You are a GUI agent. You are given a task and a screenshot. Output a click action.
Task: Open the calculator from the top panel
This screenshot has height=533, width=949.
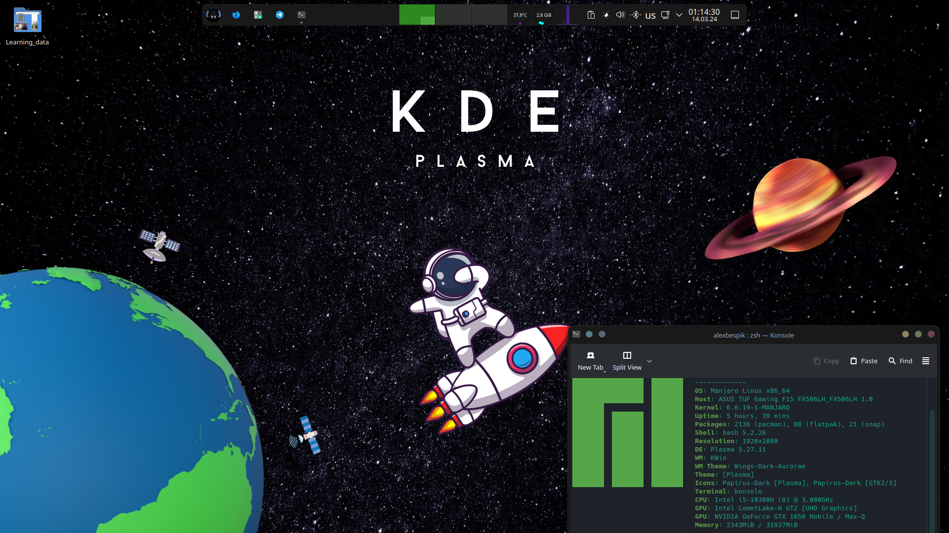(x=258, y=15)
